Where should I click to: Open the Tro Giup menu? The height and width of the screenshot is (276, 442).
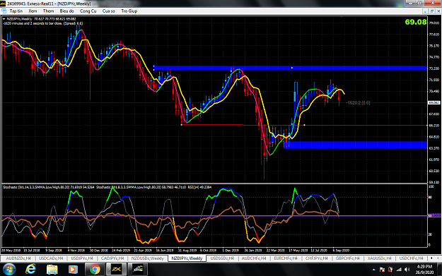(x=129, y=11)
